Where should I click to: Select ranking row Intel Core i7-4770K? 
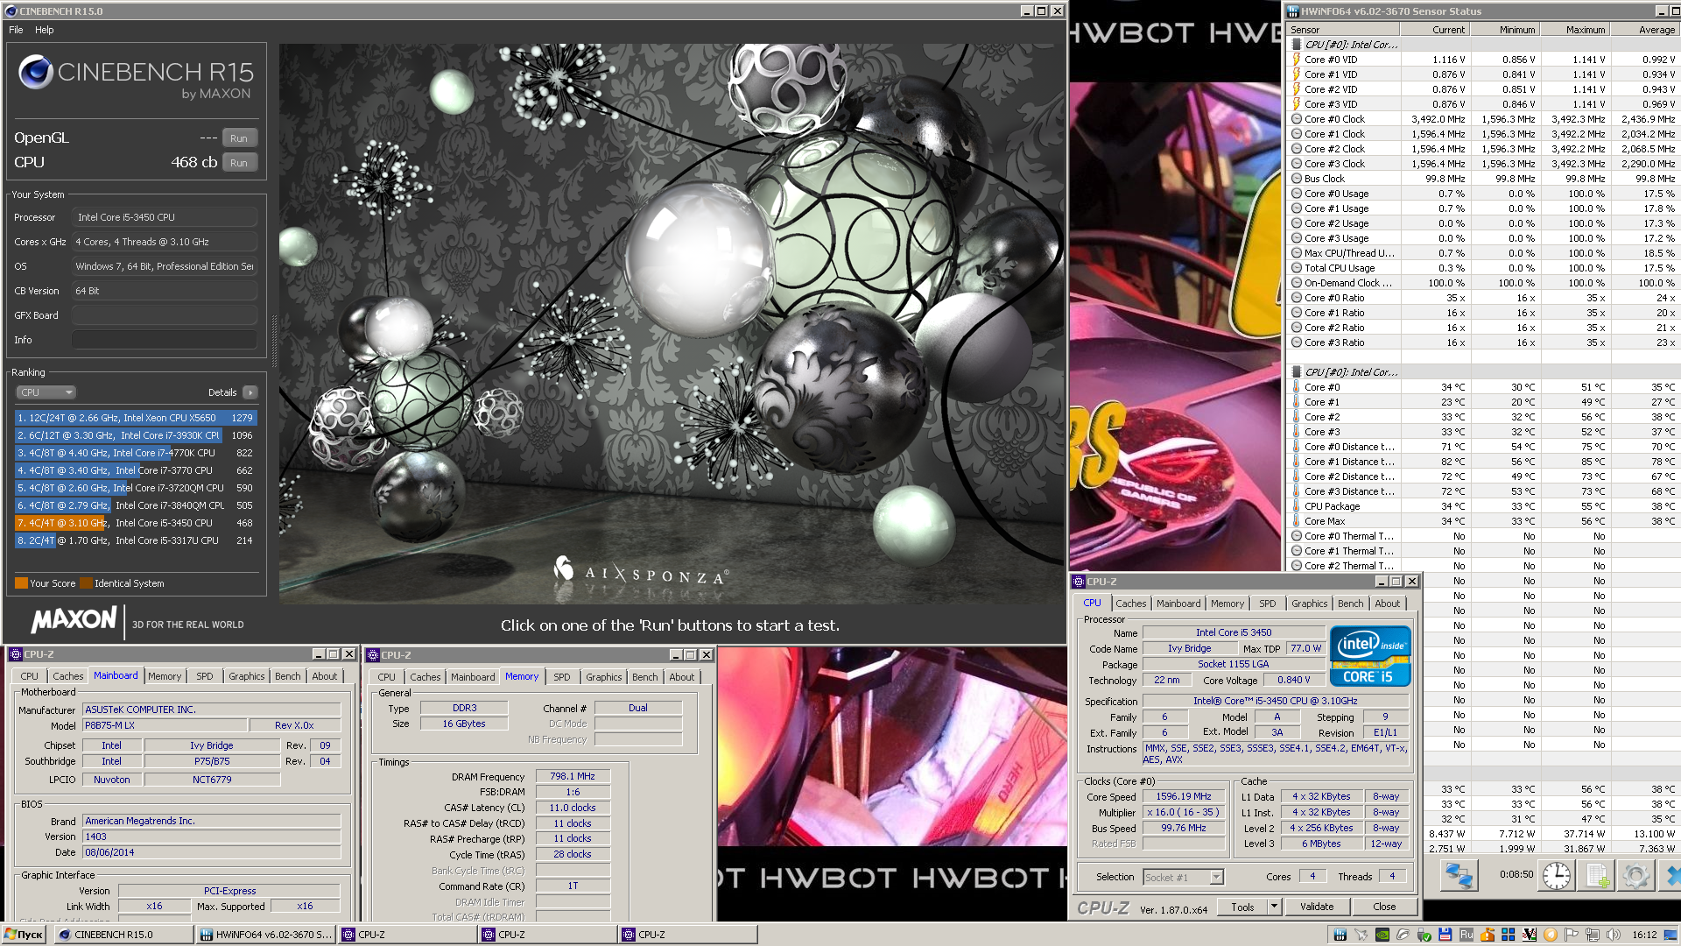(x=136, y=453)
